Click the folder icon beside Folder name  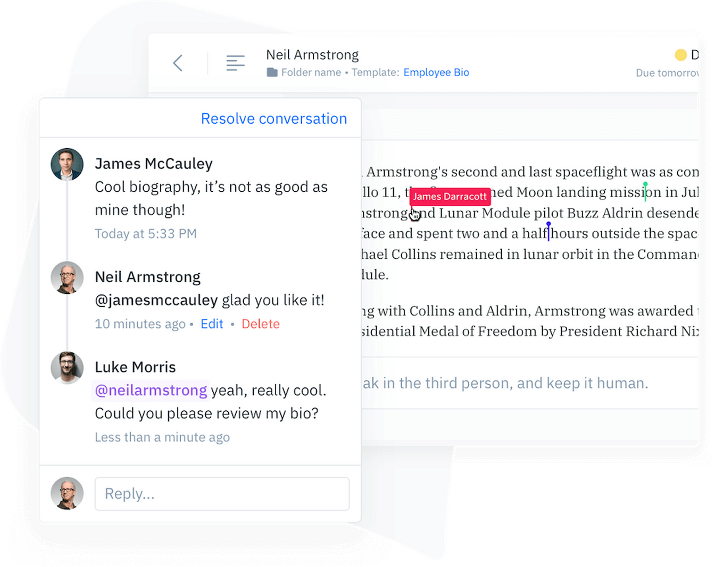click(272, 72)
